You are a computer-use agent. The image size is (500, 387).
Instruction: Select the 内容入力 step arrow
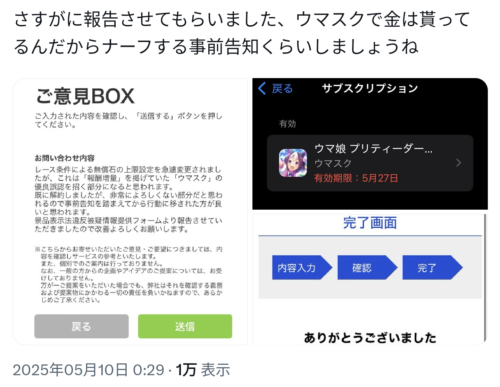(x=302, y=268)
